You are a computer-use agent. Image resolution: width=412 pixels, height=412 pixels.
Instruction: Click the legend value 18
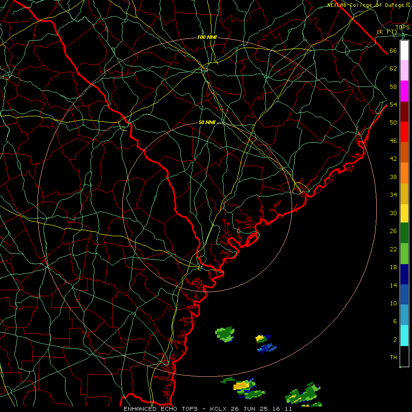393,267
